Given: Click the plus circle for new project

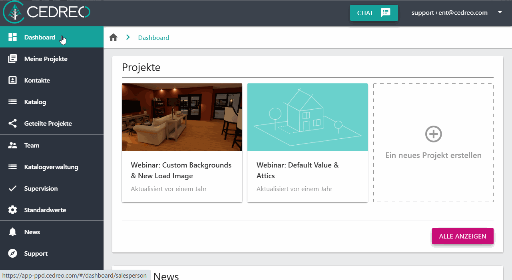Looking at the screenshot, I should click(433, 134).
